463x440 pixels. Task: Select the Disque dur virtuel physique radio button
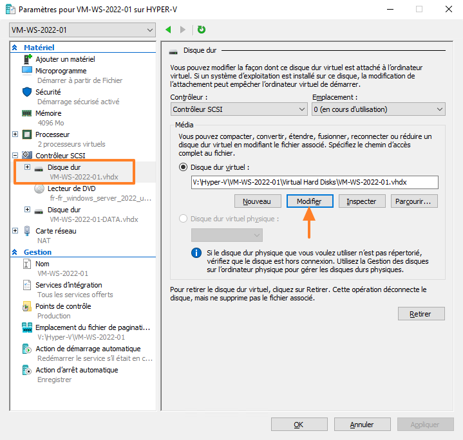[183, 219]
